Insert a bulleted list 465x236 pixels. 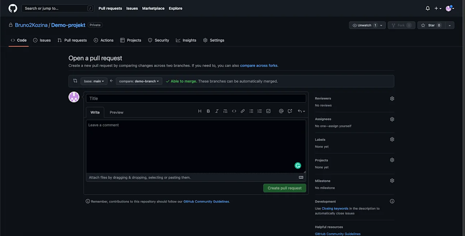tap(251, 111)
